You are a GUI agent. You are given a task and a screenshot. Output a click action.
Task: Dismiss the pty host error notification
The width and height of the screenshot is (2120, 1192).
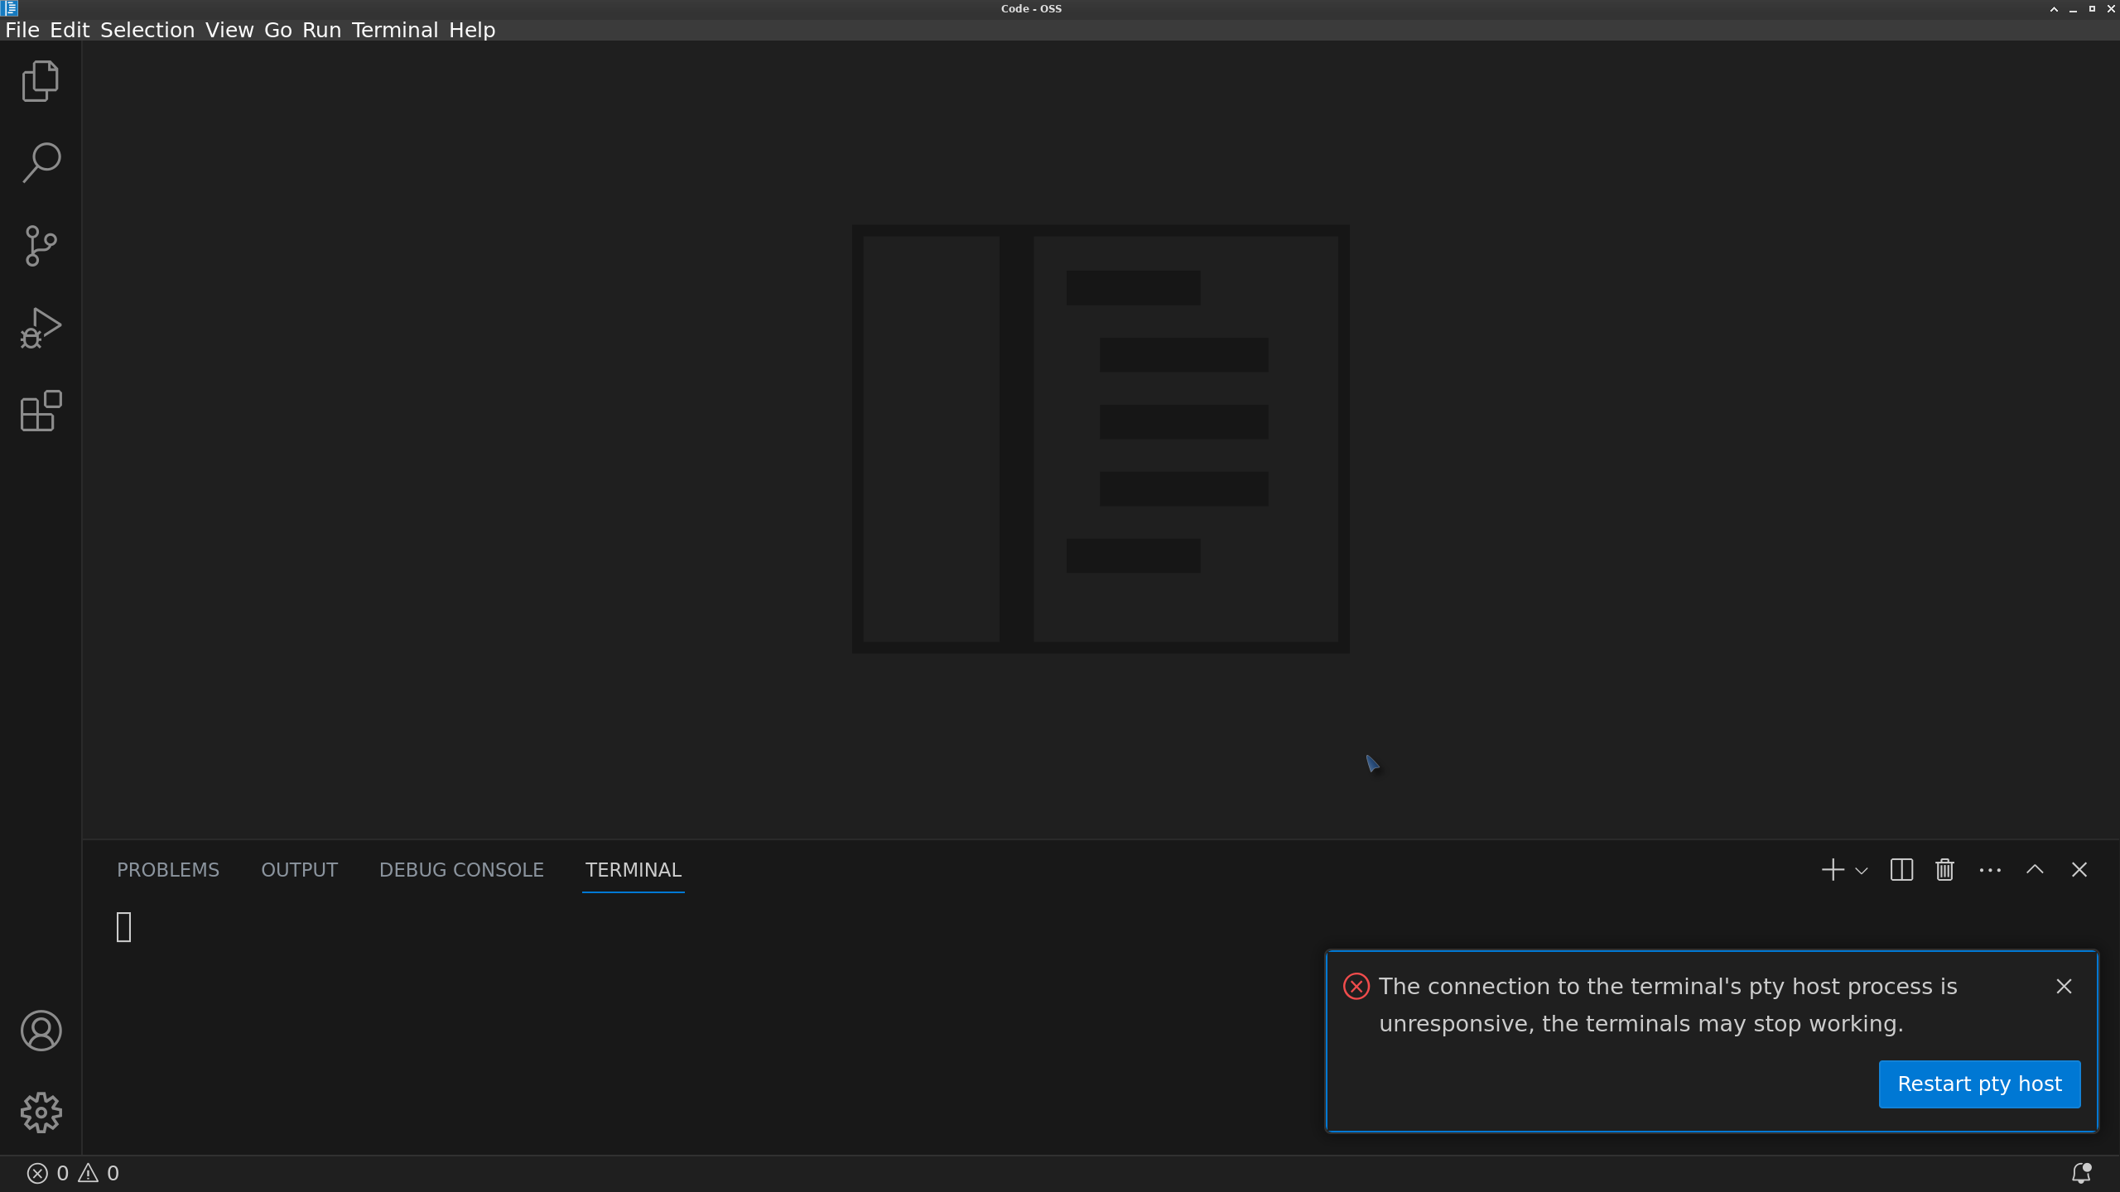click(2064, 986)
